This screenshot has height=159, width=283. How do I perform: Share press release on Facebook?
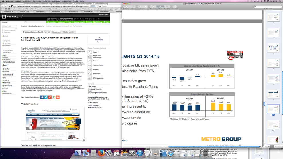click(42, 97)
